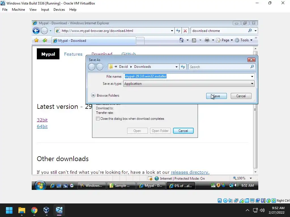Toggle Close this dialog box when download completes
The image size is (290, 217).
[98, 119]
